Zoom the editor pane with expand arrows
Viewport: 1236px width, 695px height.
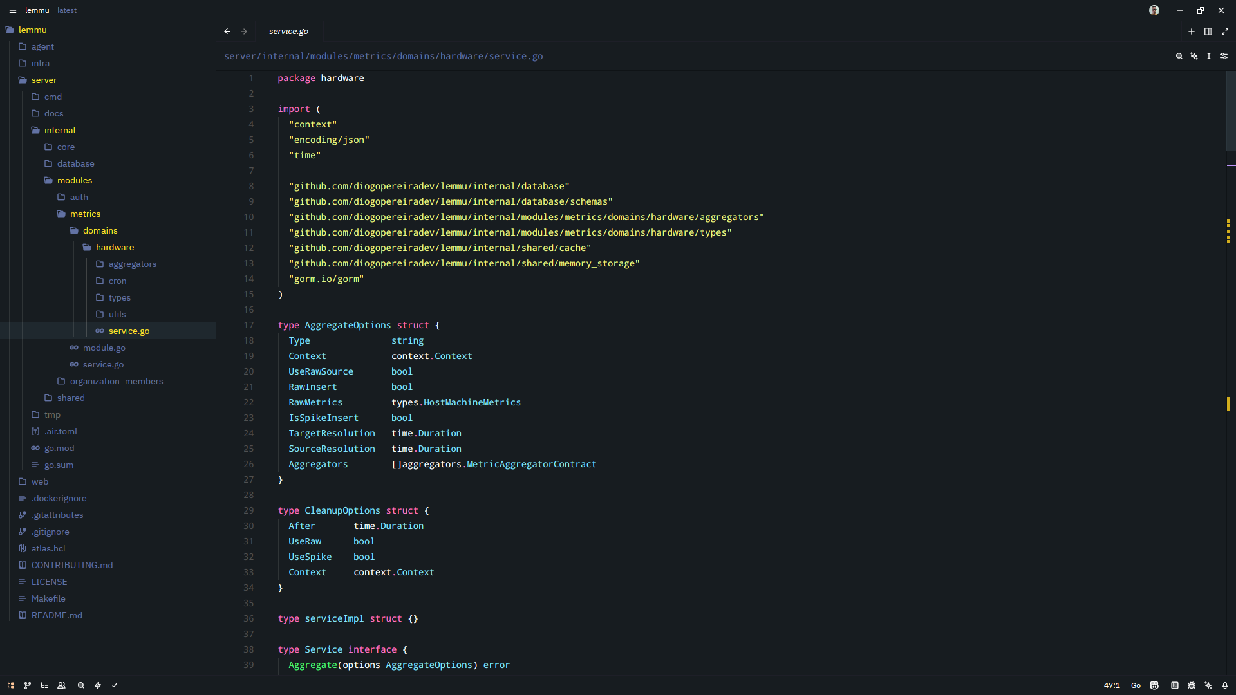(x=1225, y=31)
